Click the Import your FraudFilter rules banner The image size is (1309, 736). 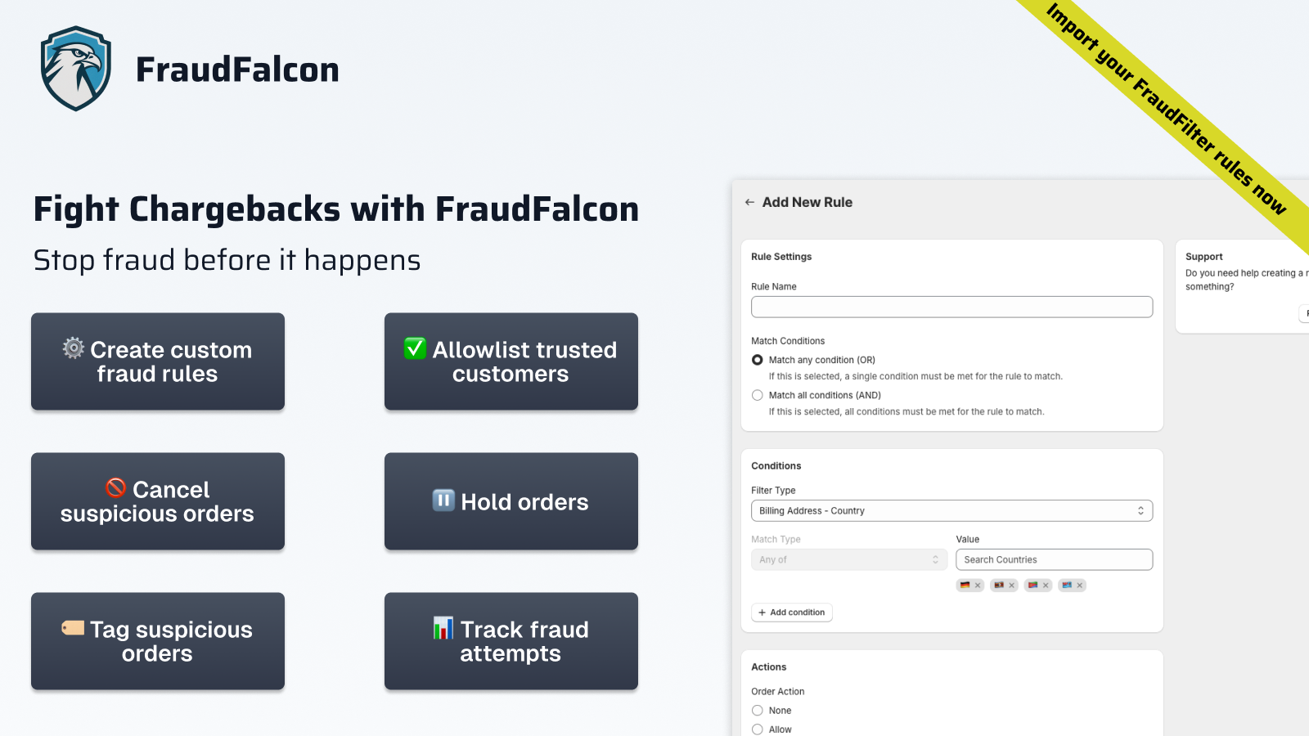click(x=1166, y=108)
